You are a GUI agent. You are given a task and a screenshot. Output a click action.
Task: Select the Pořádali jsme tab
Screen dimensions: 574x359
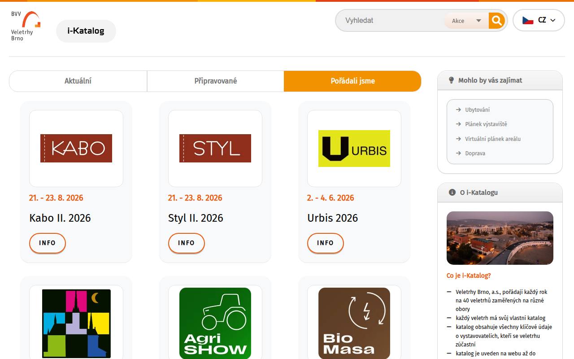tap(352, 81)
